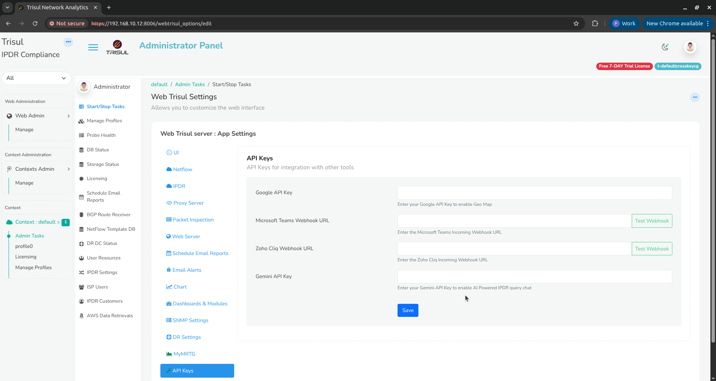This screenshot has height=381, width=716.
Task: Expand the Context : default entry
Action: click(38, 222)
